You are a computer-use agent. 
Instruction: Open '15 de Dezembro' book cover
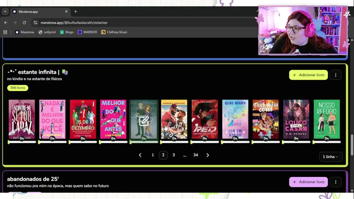(83, 119)
